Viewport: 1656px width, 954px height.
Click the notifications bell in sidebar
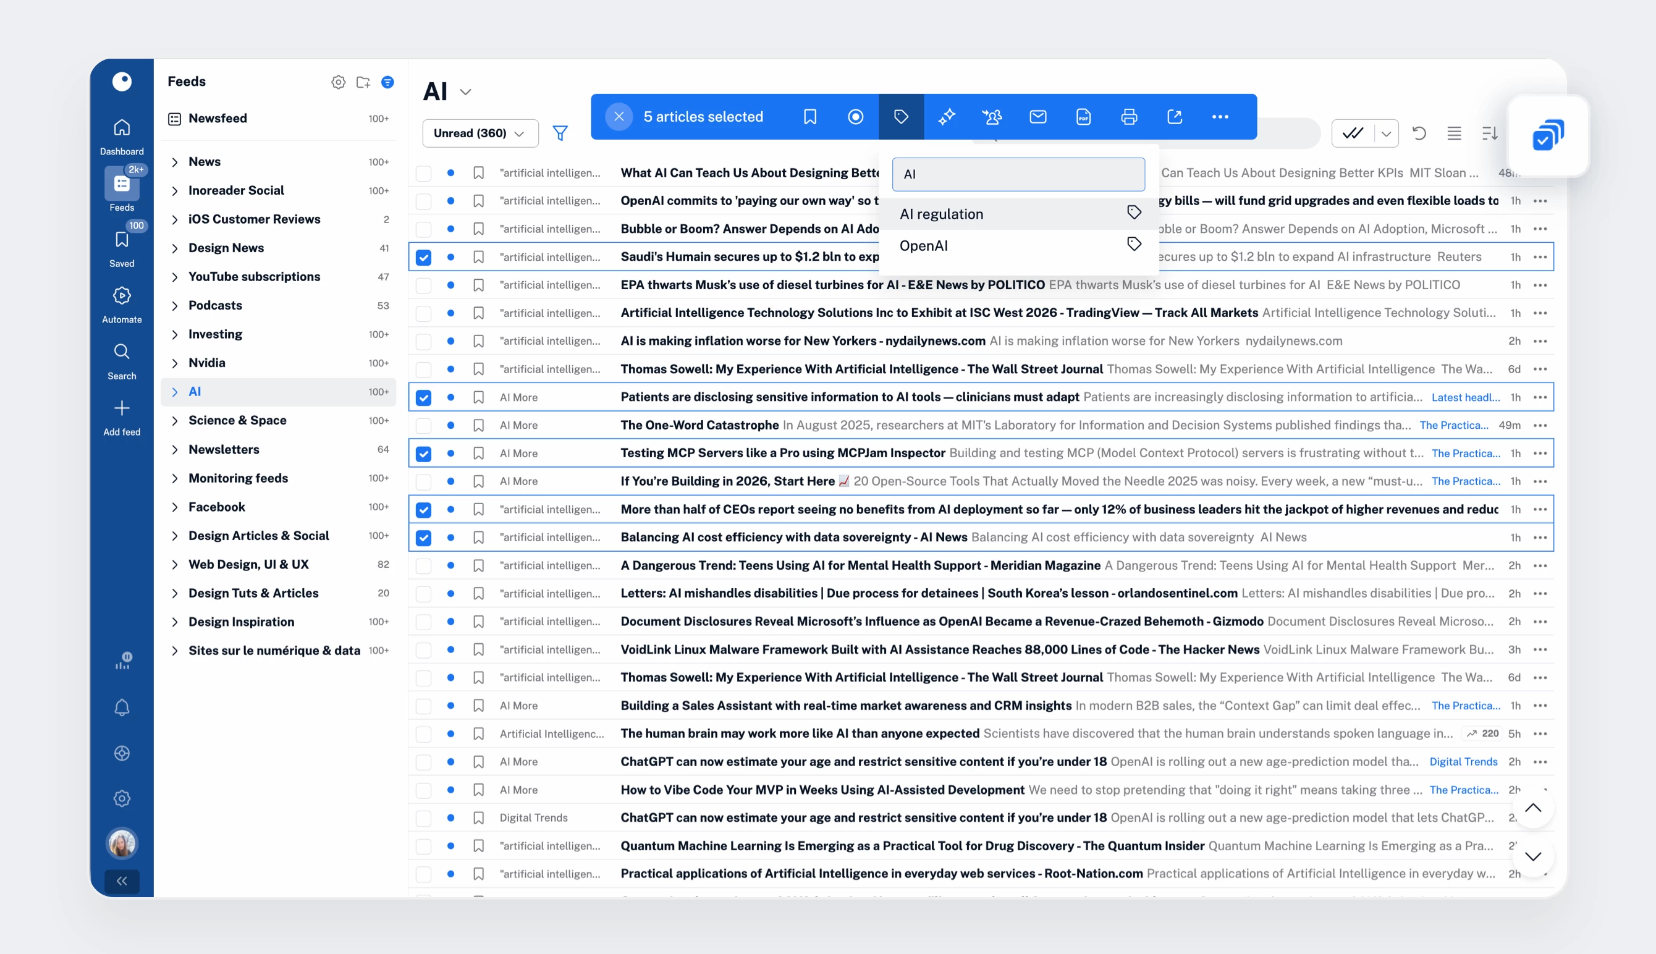click(122, 707)
